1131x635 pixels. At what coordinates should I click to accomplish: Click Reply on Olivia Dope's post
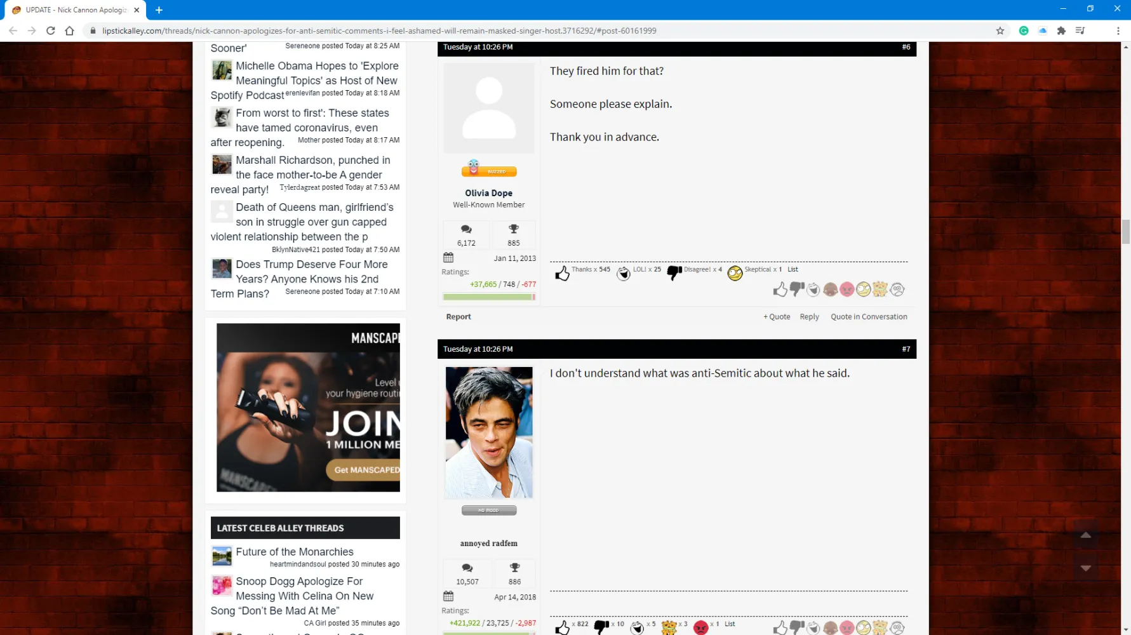[x=809, y=317]
